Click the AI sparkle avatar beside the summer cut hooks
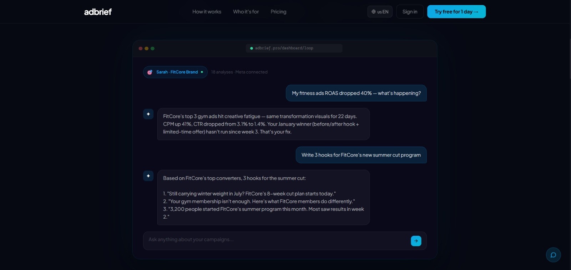Screen dimensions: 571x270 [148, 176]
